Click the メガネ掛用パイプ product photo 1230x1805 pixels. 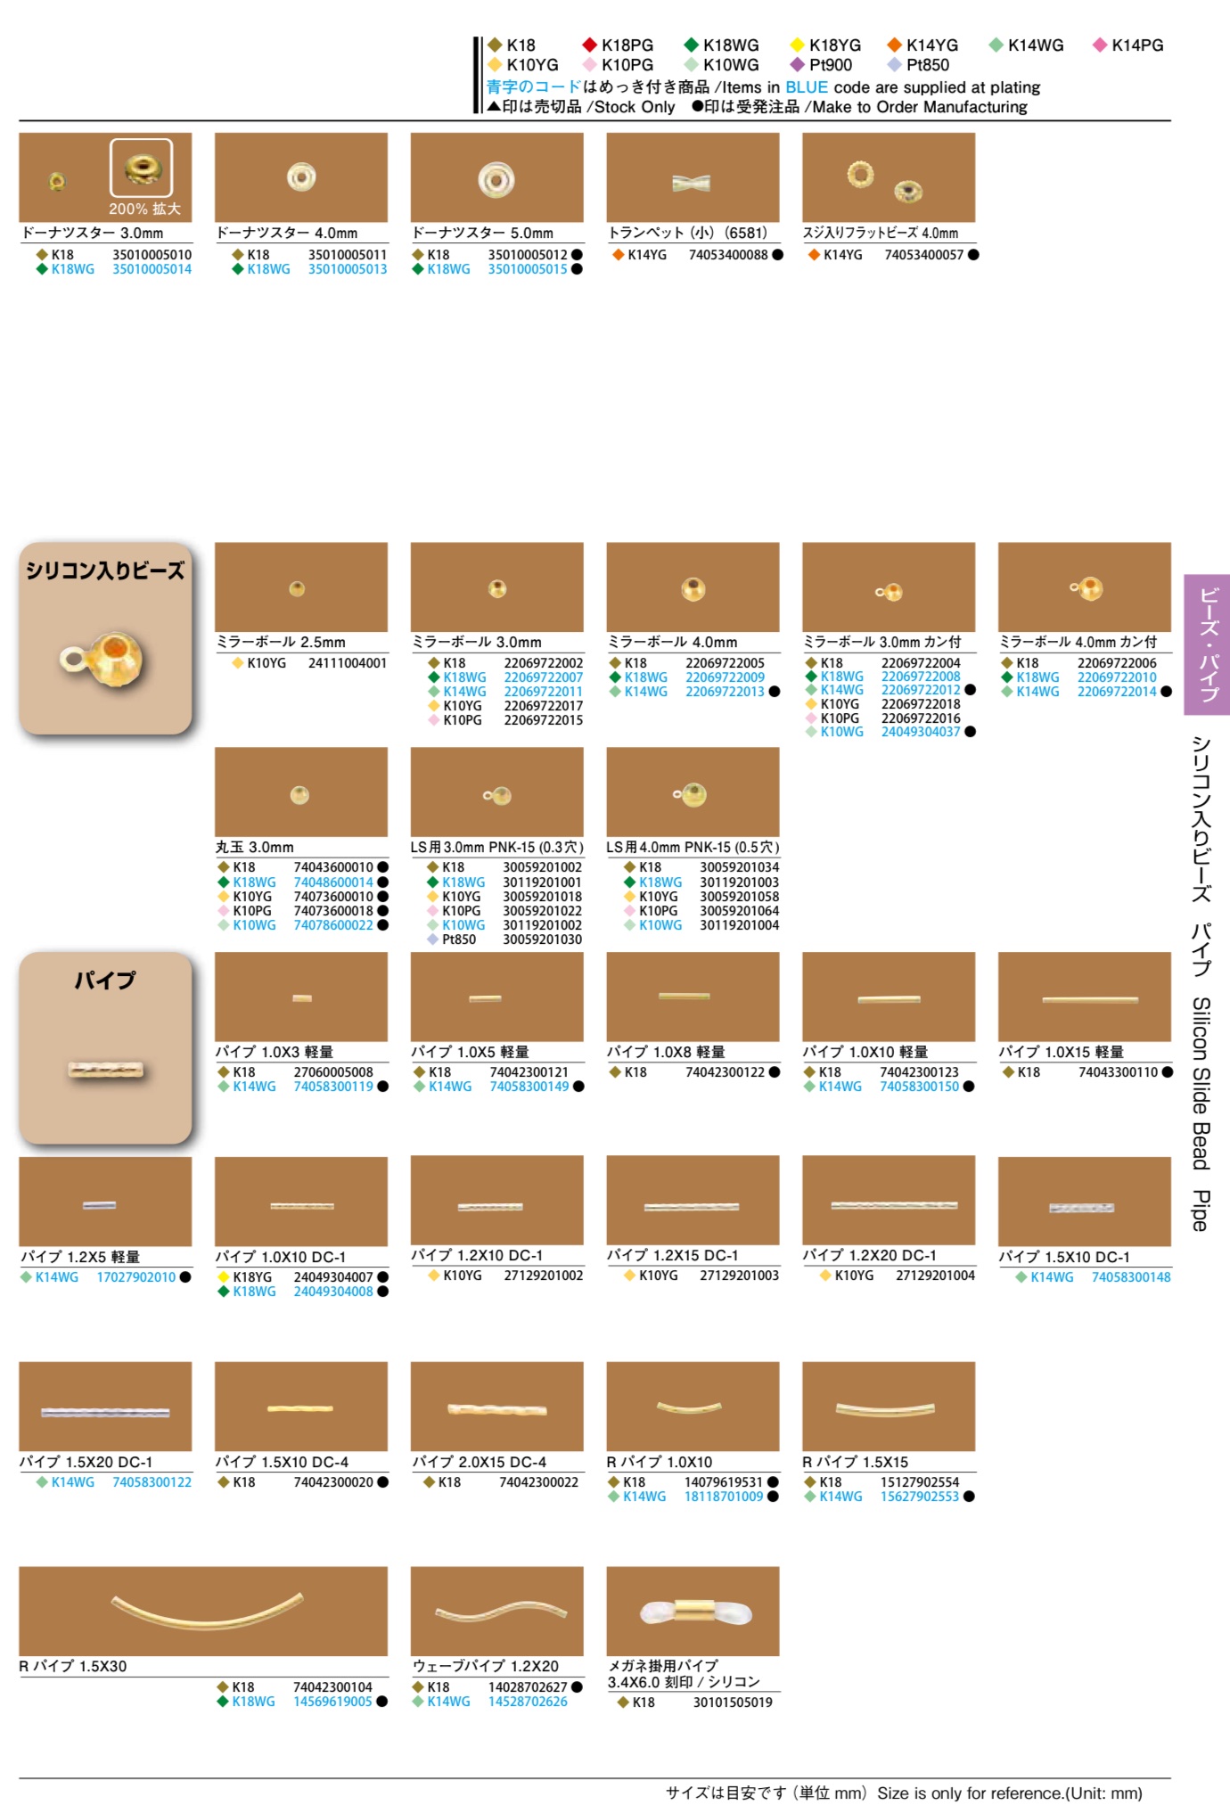693,1611
